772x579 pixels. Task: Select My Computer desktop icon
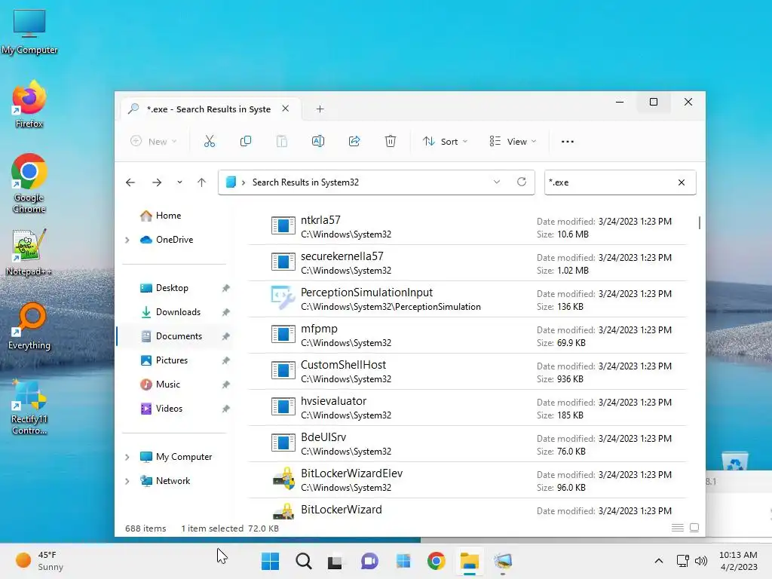[29, 32]
